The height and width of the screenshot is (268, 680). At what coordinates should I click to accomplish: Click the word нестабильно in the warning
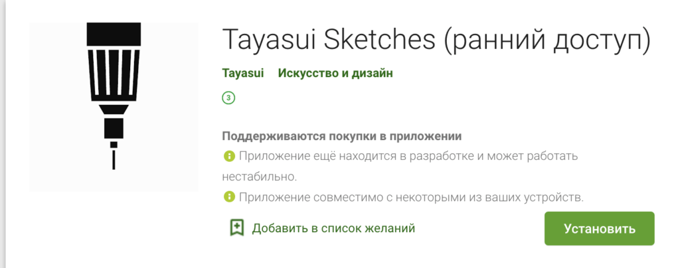coord(258,176)
